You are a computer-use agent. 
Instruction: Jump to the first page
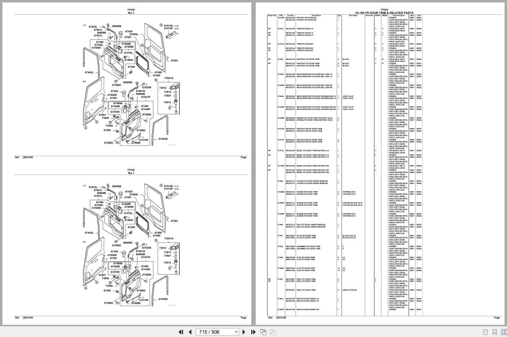coord(181,332)
